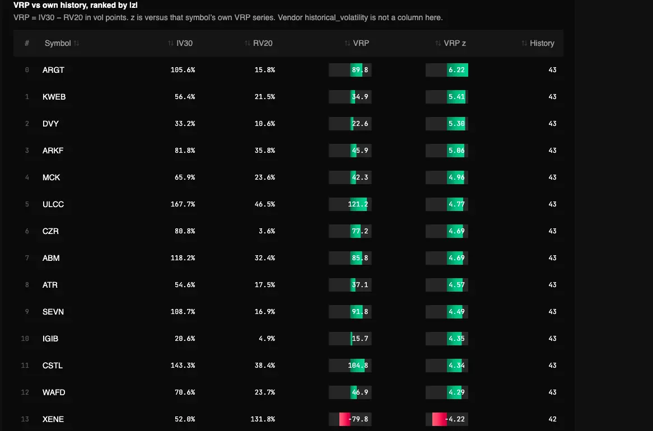Click the ARGT VRP bar showing 89.8

[x=350, y=70]
